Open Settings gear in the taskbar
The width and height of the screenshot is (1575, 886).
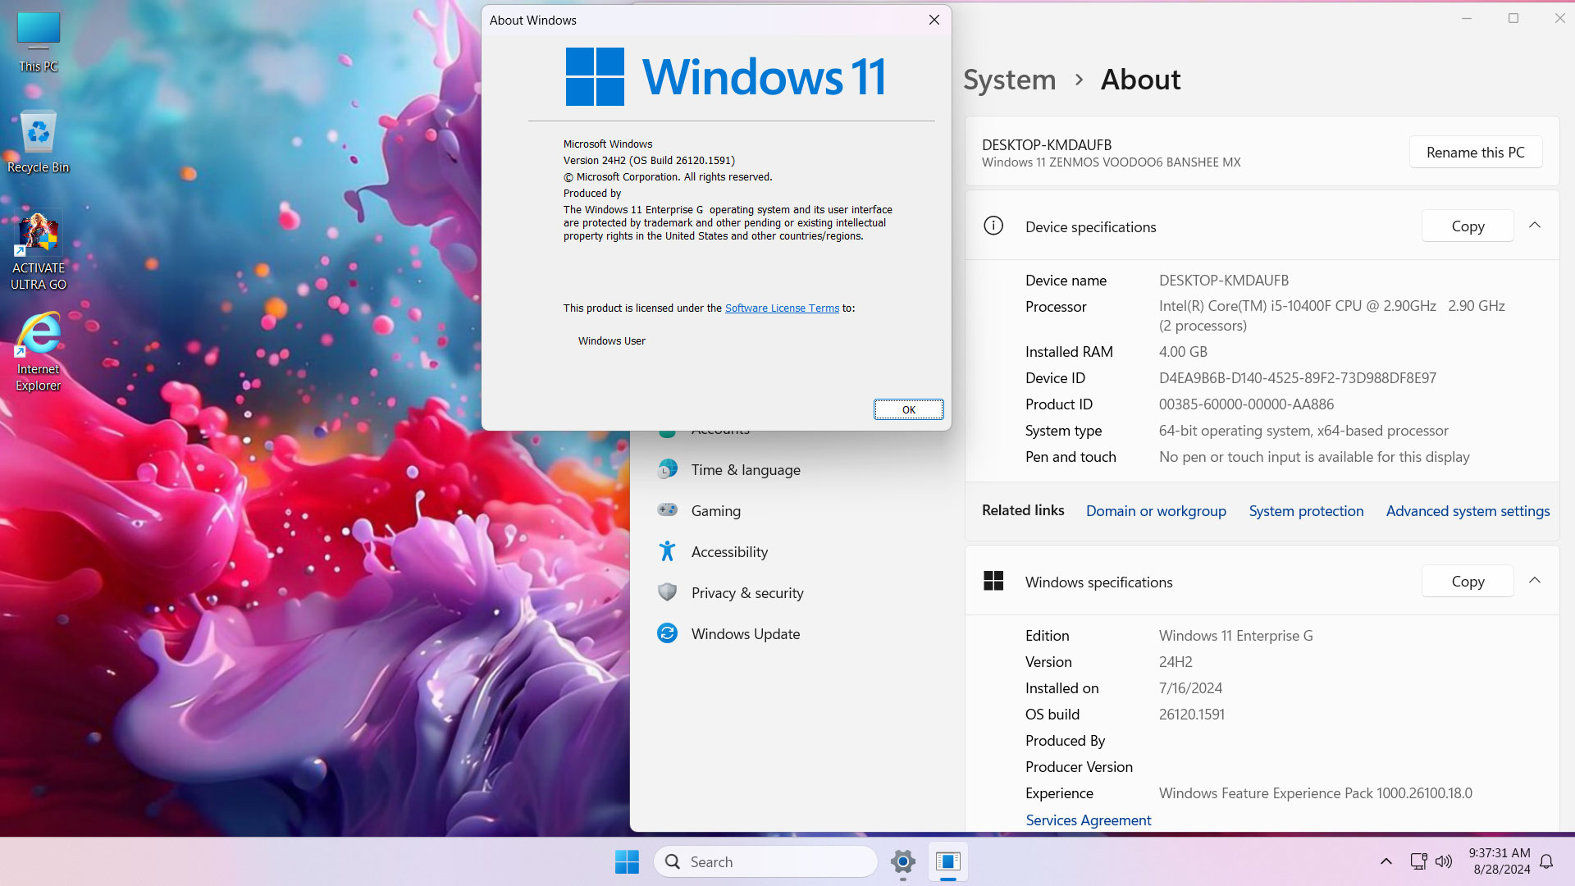point(903,861)
